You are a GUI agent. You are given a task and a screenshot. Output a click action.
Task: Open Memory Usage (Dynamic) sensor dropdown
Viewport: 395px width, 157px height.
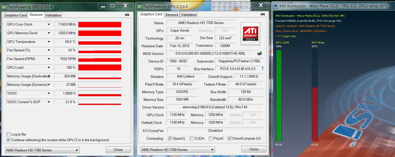[49, 85]
